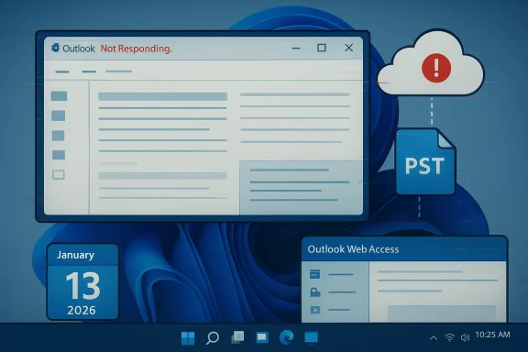Screen dimensions: 528x352
Task: Click the cloud error alert icon
Action: pyautogui.click(x=436, y=68)
